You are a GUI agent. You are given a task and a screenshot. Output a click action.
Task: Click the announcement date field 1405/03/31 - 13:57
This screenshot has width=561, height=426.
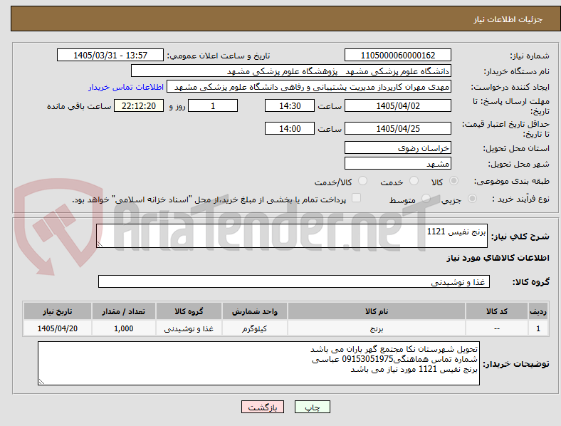click(x=110, y=55)
